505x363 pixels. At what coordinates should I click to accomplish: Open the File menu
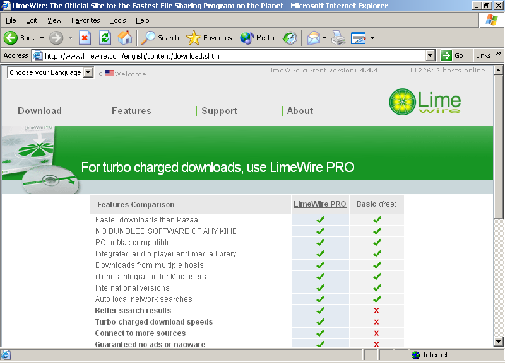coord(11,20)
